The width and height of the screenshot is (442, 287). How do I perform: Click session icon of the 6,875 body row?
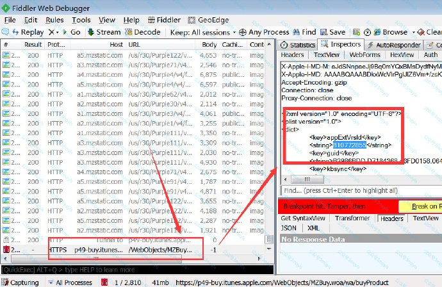pyautogui.click(x=6, y=75)
